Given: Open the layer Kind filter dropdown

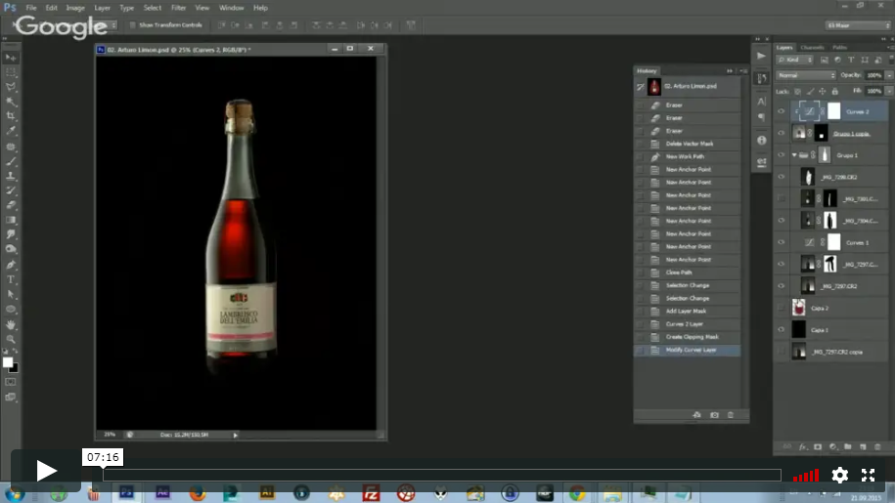Looking at the screenshot, I should (x=794, y=60).
